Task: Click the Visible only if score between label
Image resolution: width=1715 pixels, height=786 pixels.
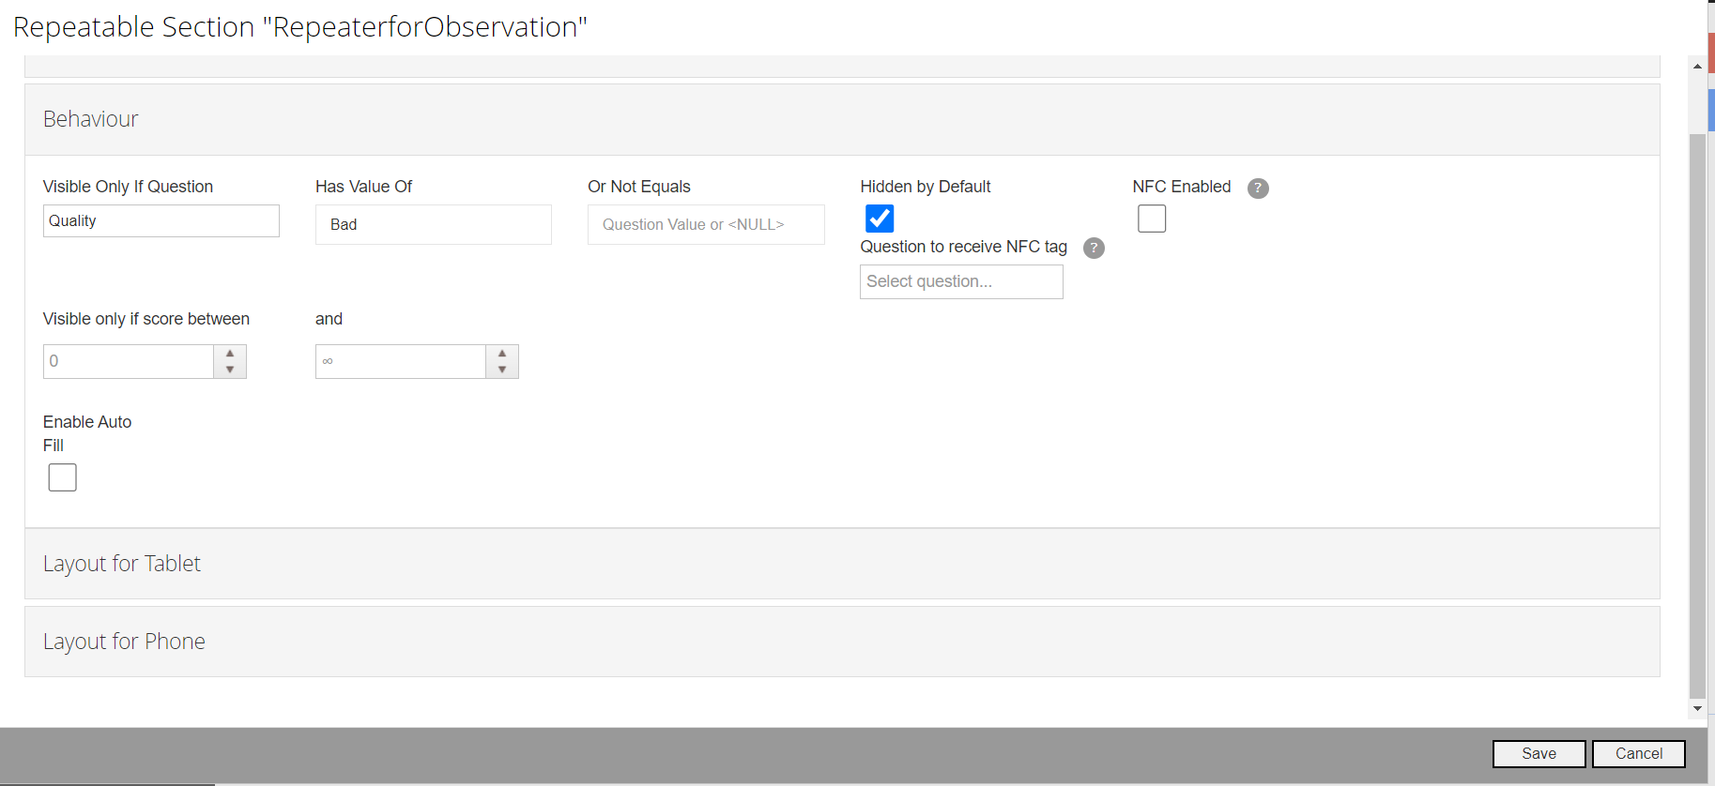Action: tap(146, 319)
